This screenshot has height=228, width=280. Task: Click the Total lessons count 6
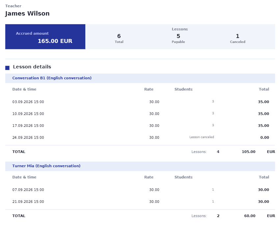coord(119,36)
